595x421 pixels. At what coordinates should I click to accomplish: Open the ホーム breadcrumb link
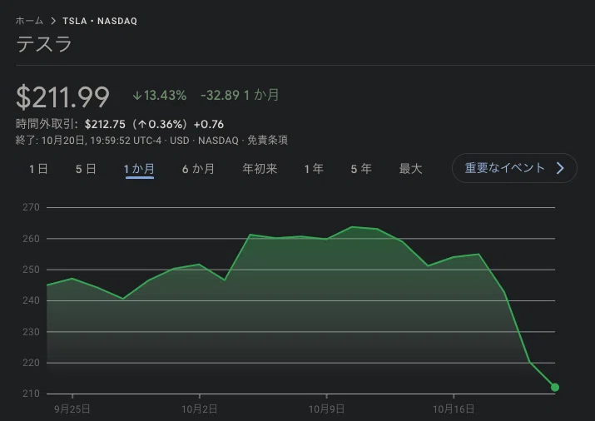coord(29,21)
